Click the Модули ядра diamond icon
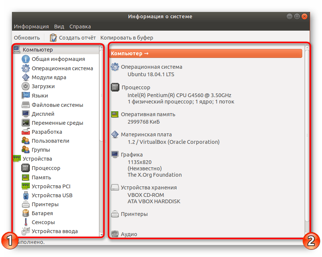This screenshot has width=322, height=257. click(x=26, y=77)
